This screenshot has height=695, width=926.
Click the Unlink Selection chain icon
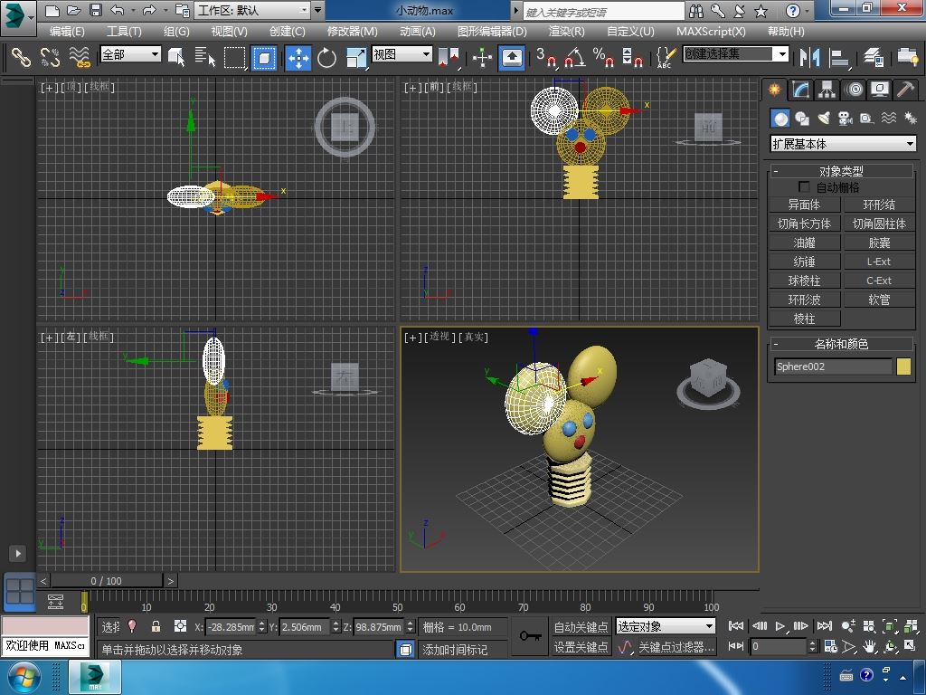51,57
